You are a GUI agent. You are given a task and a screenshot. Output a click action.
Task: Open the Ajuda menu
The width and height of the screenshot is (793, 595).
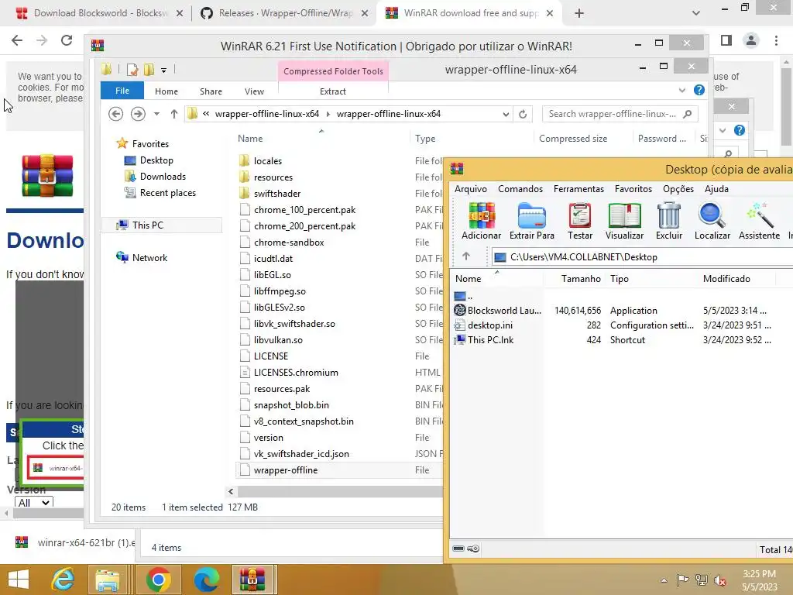click(x=716, y=189)
